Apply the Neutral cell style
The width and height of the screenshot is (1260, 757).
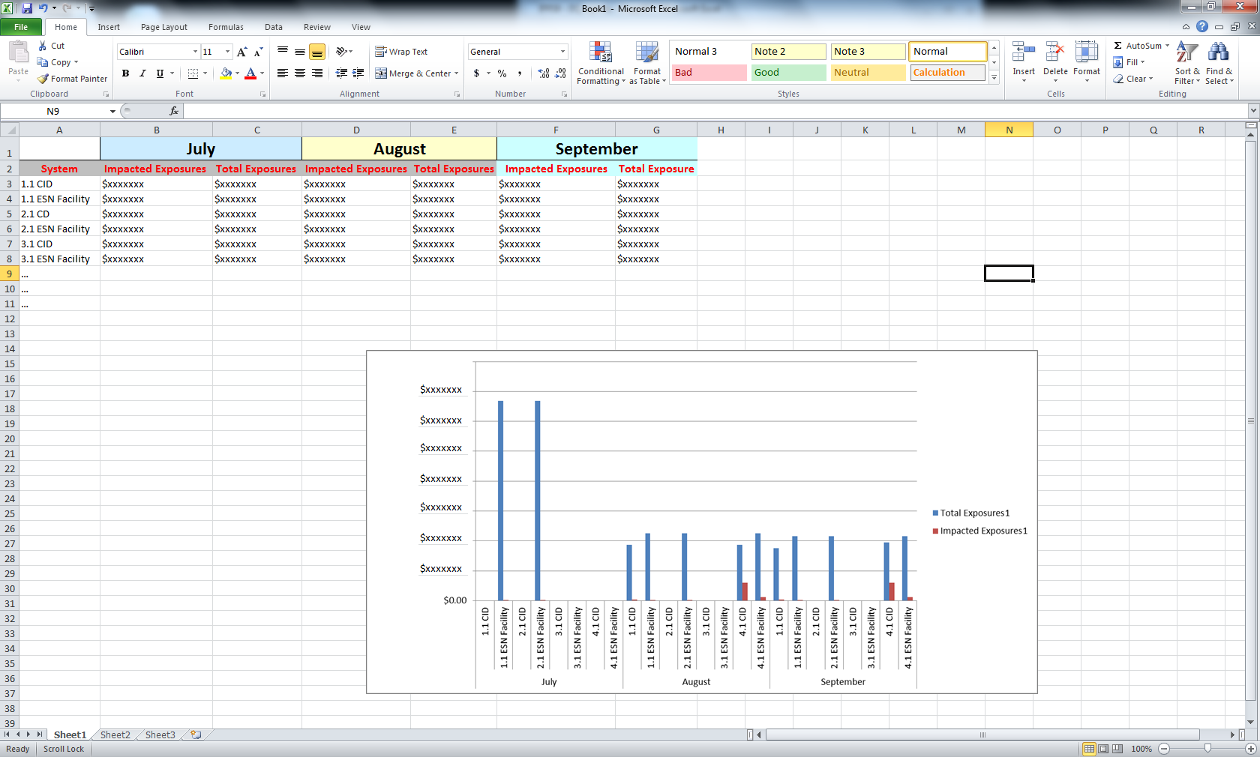(868, 73)
